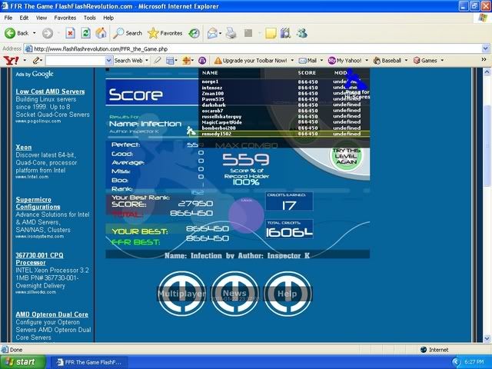Click the News round button

[x=234, y=294]
